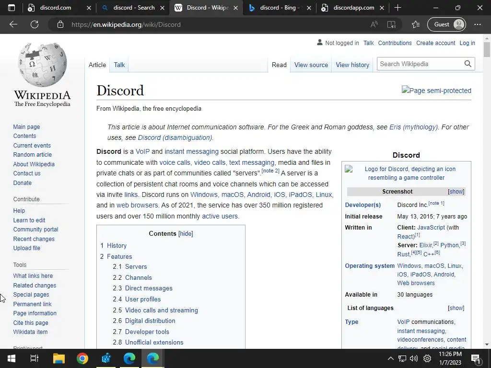491x368 pixels.
Task: Open the Elixir link in infobox
Action: pyautogui.click(x=426, y=245)
